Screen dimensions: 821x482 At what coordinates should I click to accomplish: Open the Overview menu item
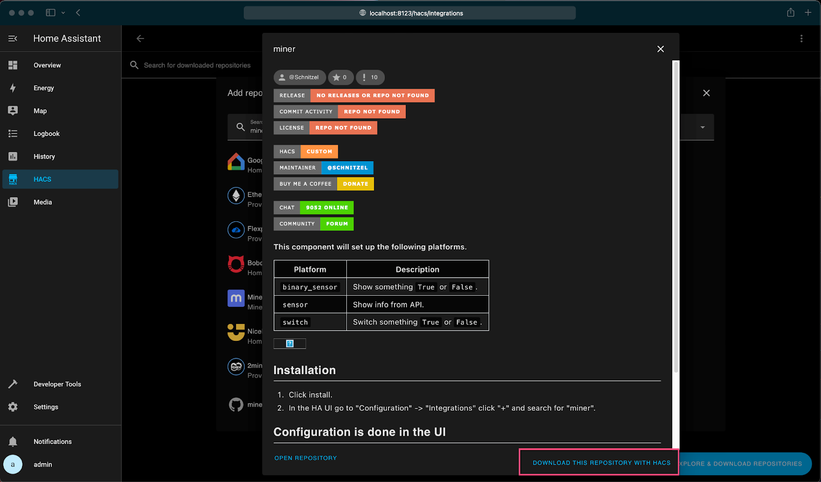pos(61,65)
